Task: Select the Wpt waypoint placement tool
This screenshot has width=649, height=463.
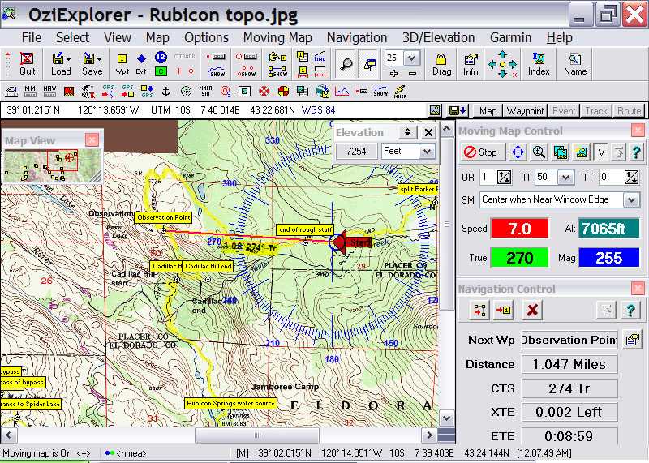Action: (122, 63)
